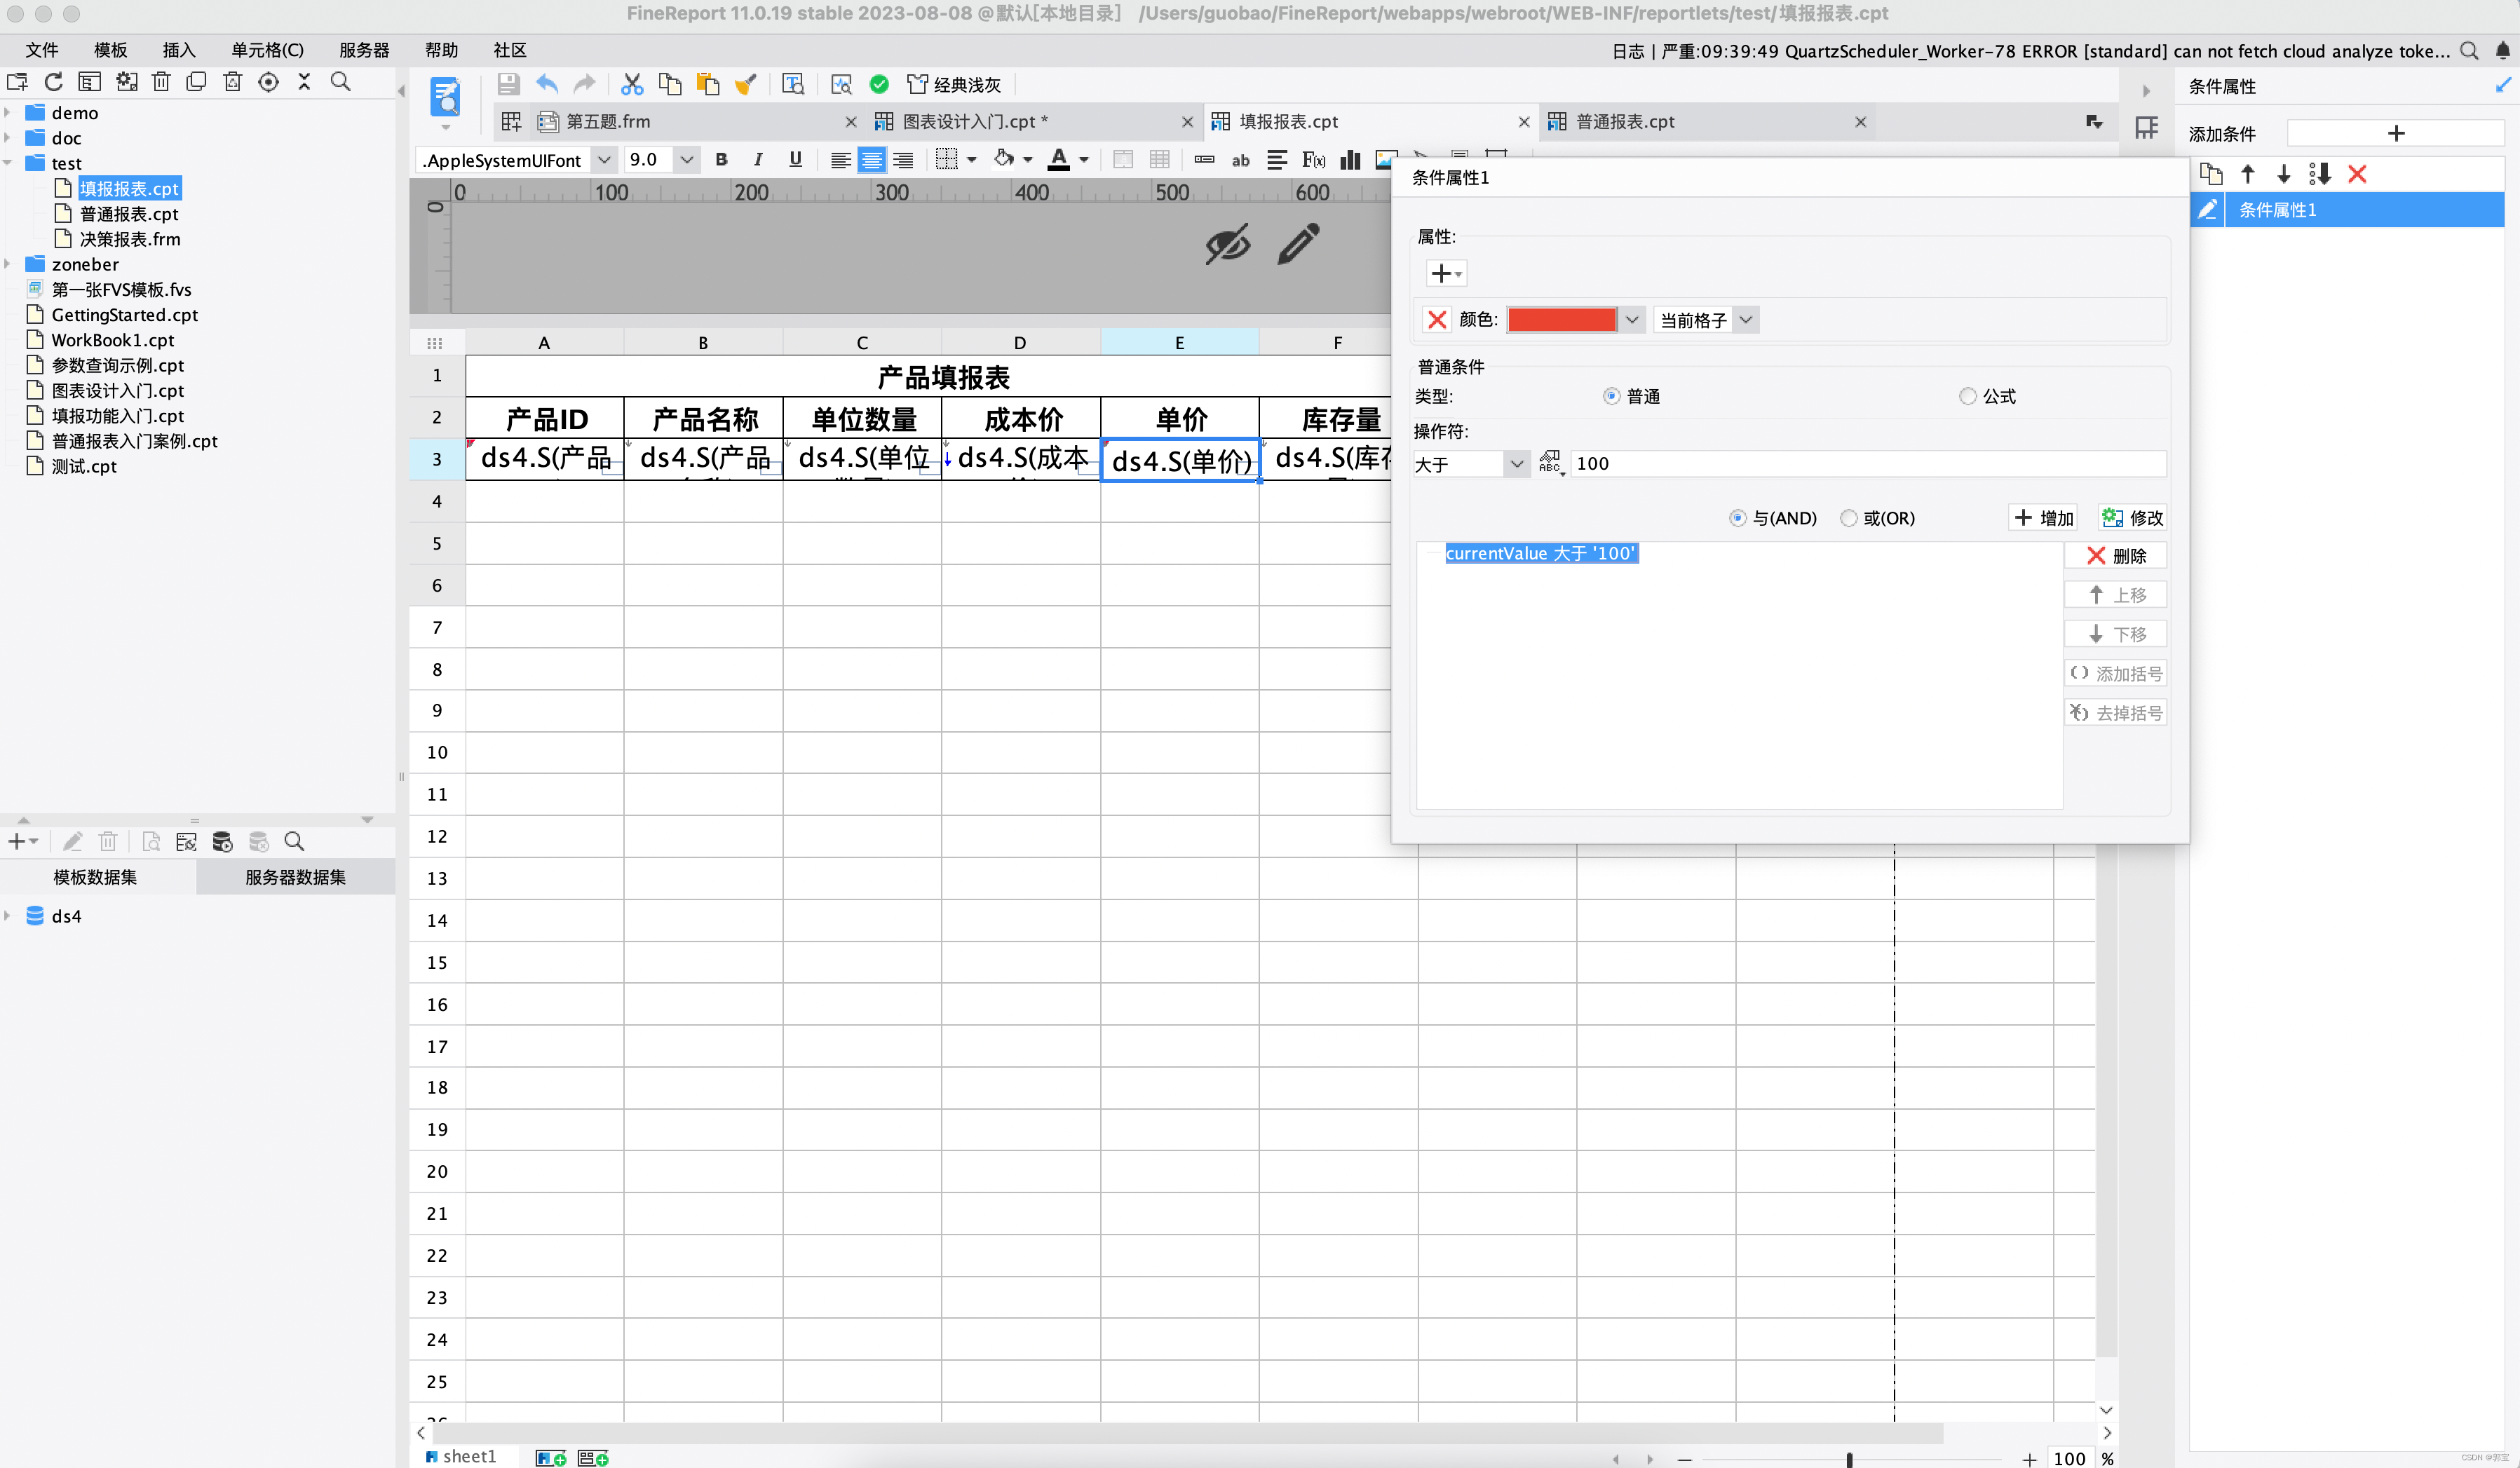
Task: Click the 增加 add condition button
Action: pos(2043,518)
